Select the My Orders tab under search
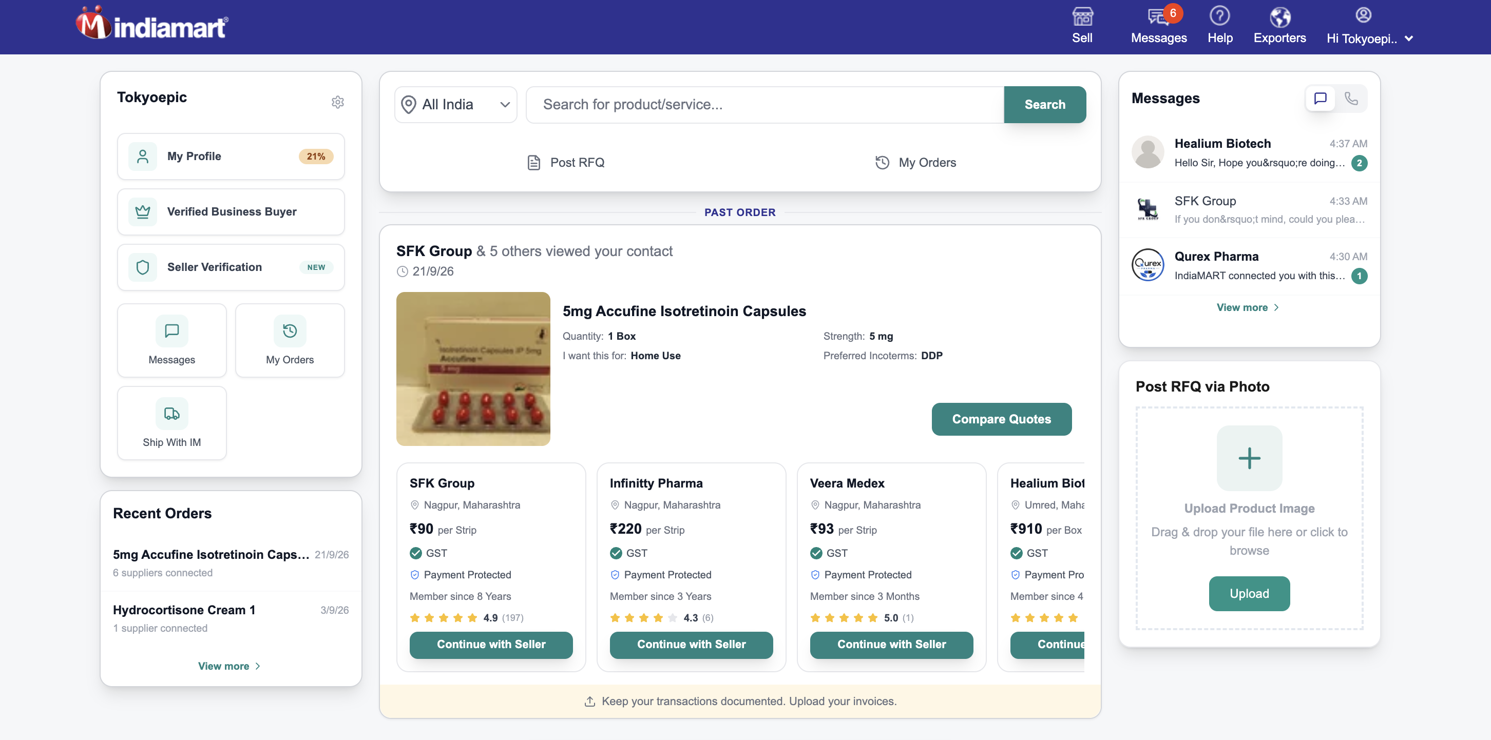The image size is (1491, 740). pyautogui.click(x=915, y=163)
